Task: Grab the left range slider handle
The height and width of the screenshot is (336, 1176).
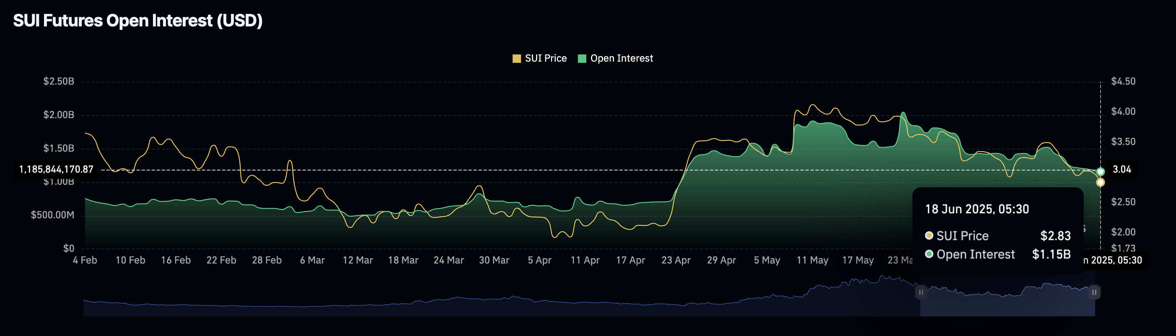Action: [x=921, y=292]
